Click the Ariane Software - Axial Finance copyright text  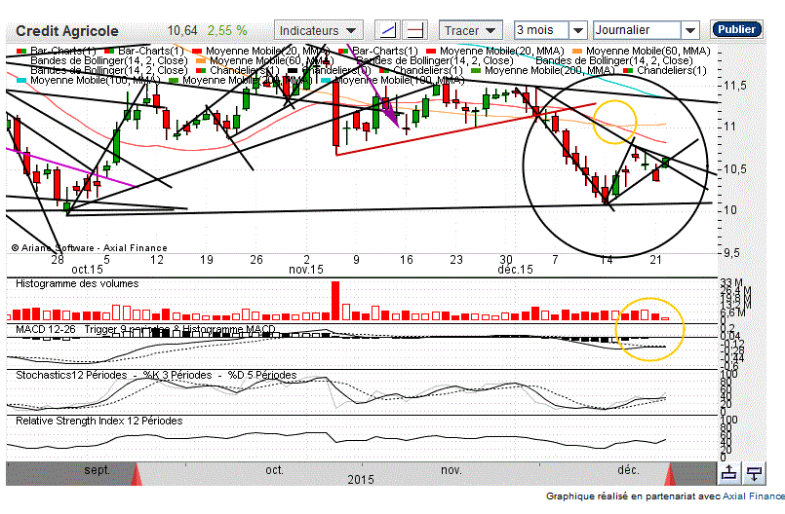pyautogui.click(x=89, y=247)
